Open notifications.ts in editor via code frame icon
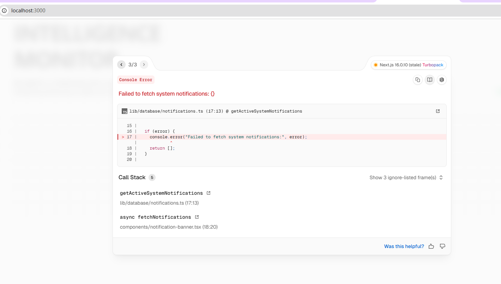This screenshot has width=501, height=284. [x=438, y=111]
